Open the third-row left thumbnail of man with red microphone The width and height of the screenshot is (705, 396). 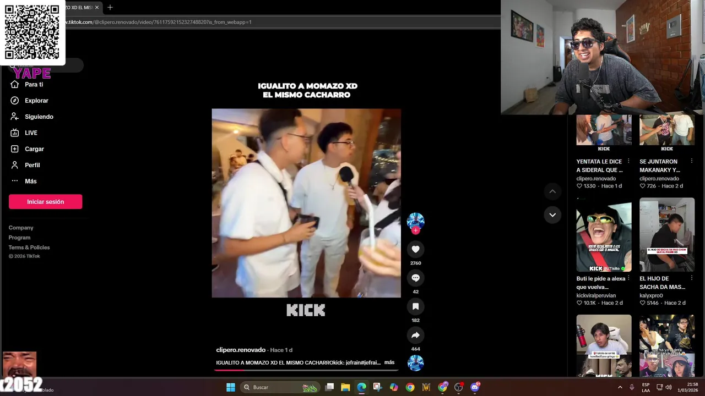click(604, 345)
